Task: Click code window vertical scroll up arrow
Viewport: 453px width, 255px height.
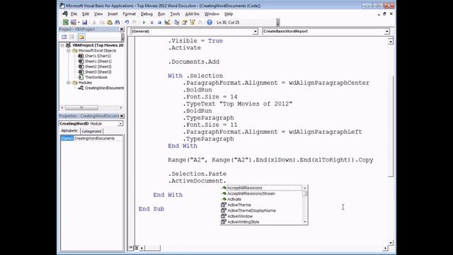Action: [x=391, y=41]
